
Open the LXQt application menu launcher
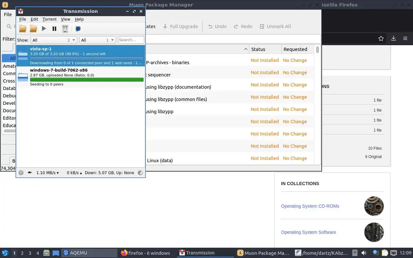(x=5, y=253)
